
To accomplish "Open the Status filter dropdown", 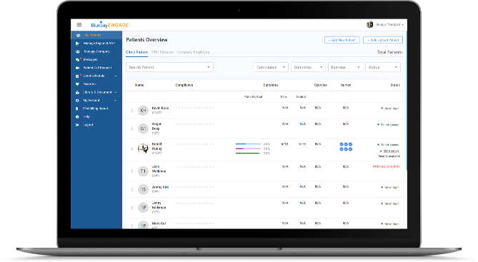I will pyautogui.click(x=383, y=67).
